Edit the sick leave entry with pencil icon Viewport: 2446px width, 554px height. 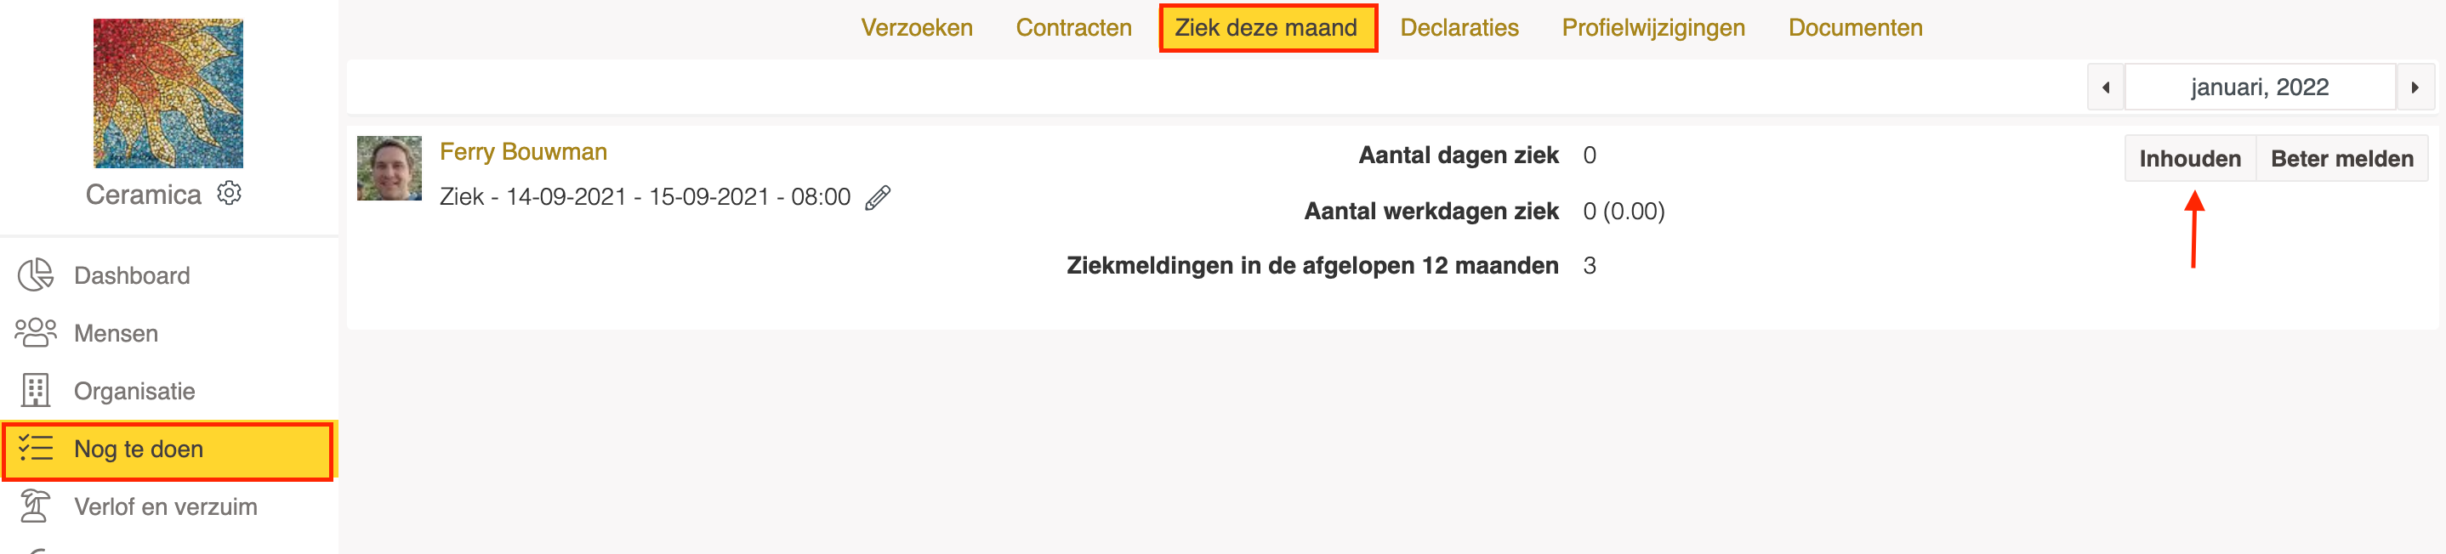pyautogui.click(x=878, y=197)
